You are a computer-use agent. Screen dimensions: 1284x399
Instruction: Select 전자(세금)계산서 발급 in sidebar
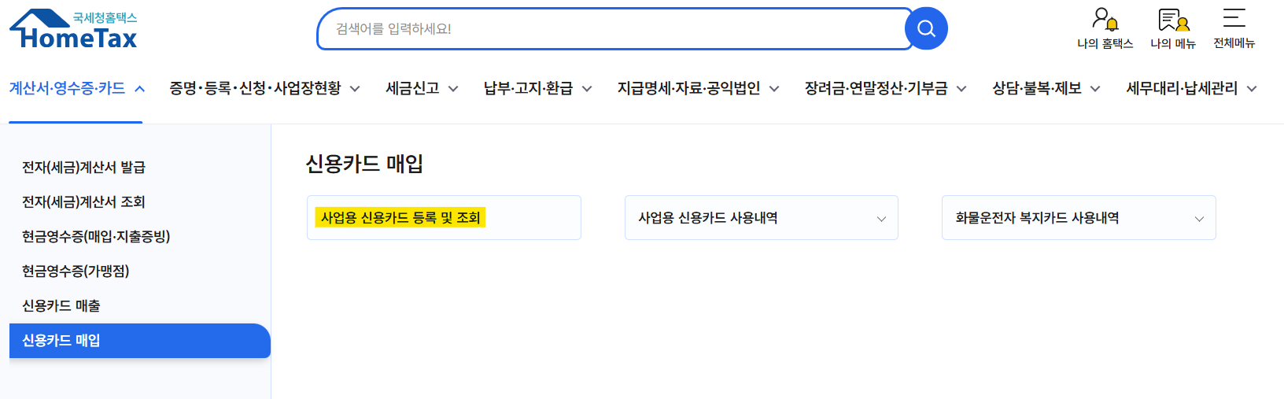pyautogui.click(x=84, y=167)
